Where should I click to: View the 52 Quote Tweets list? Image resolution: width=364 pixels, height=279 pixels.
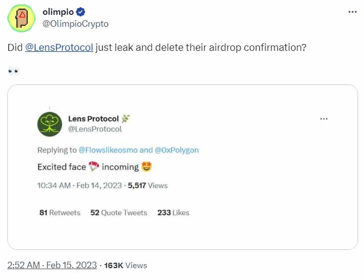tap(119, 213)
